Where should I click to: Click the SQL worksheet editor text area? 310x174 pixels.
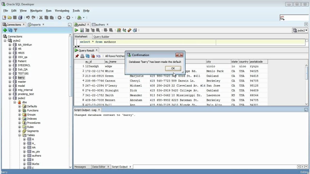151,42
